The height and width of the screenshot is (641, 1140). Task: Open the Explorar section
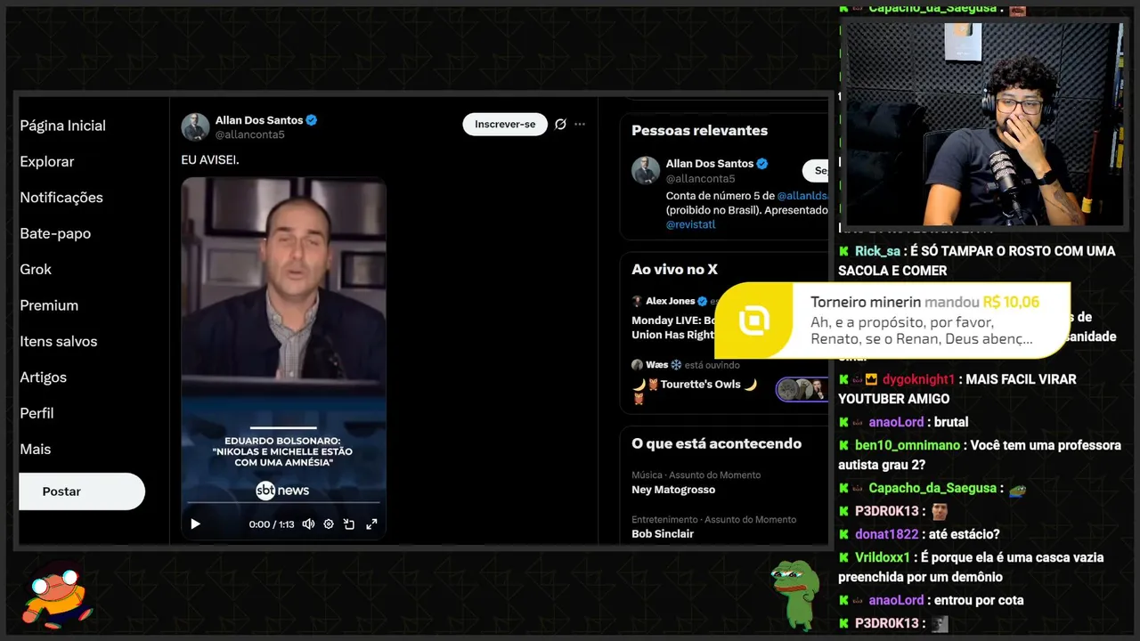[47, 162]
